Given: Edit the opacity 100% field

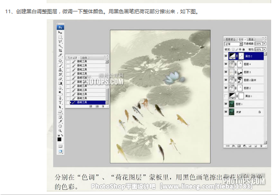Looking at the screenshot, I should 259,44.
